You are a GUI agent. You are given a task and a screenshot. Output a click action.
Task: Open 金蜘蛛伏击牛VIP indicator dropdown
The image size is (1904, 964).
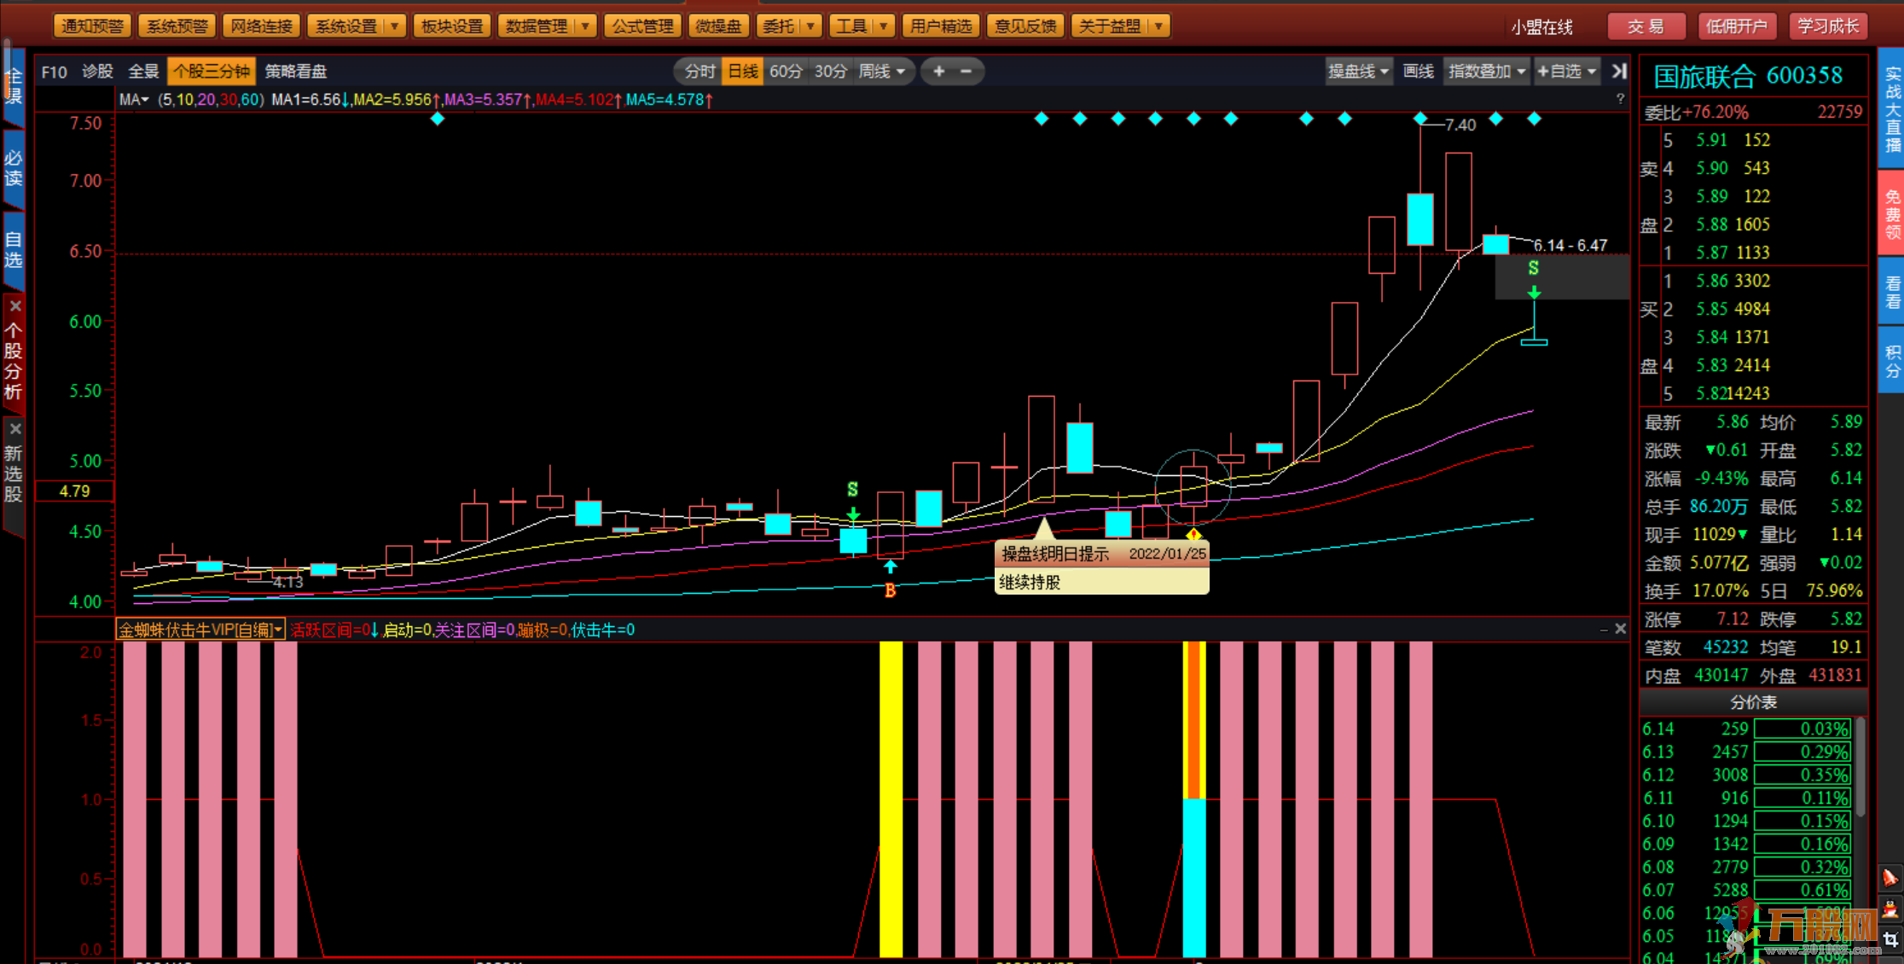pos(278,630)
